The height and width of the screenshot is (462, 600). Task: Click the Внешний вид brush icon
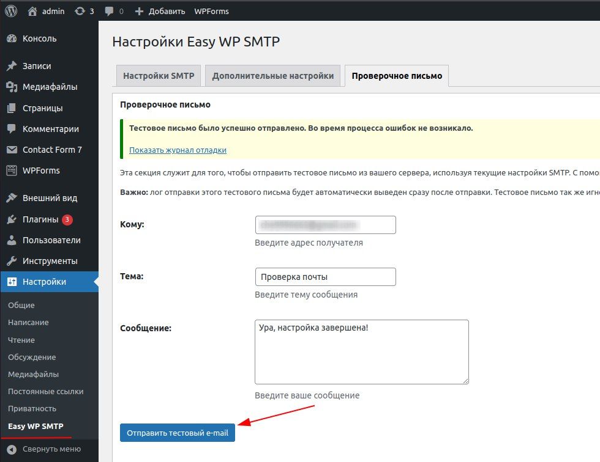tap(12, 198)
